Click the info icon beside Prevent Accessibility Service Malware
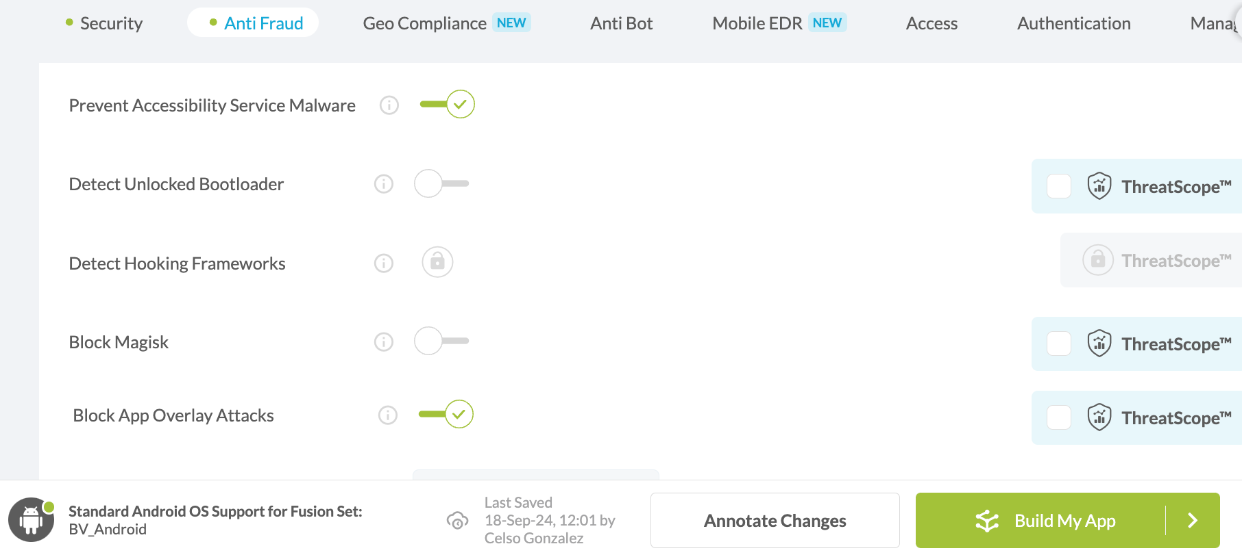This screenshot has height=557, width=1242. pyautogui.click(x=389, y=105)
